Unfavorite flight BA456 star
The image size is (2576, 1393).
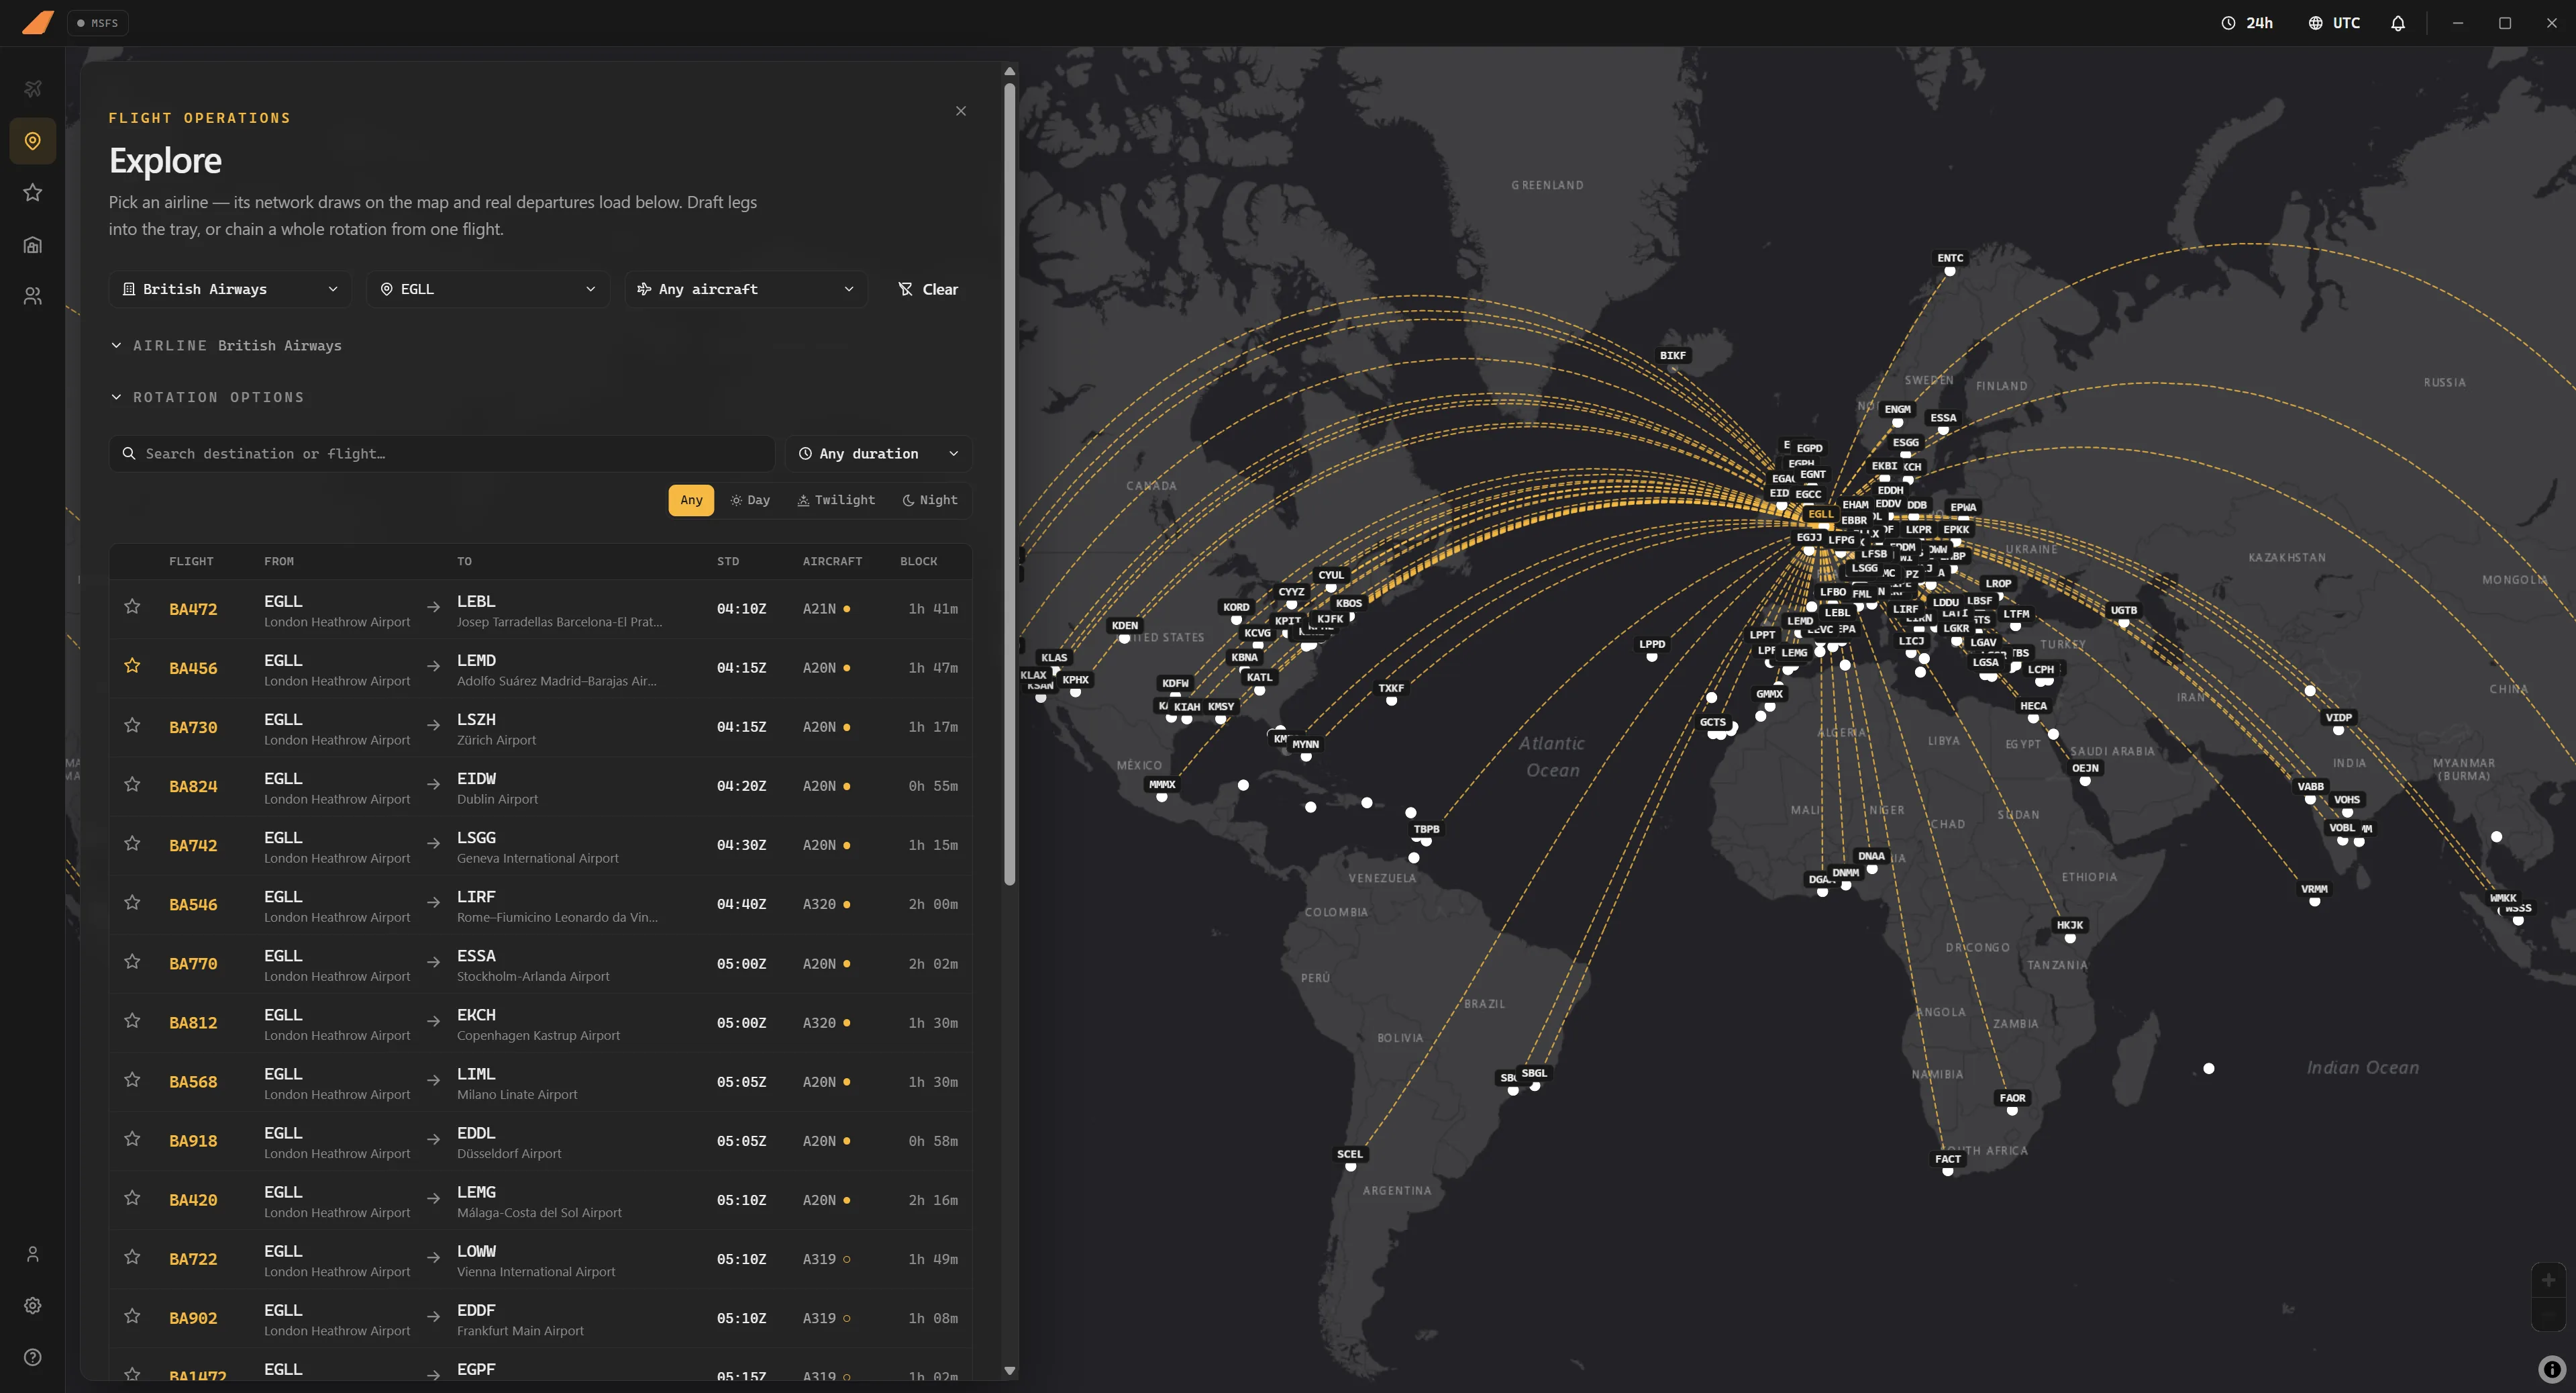132,665
